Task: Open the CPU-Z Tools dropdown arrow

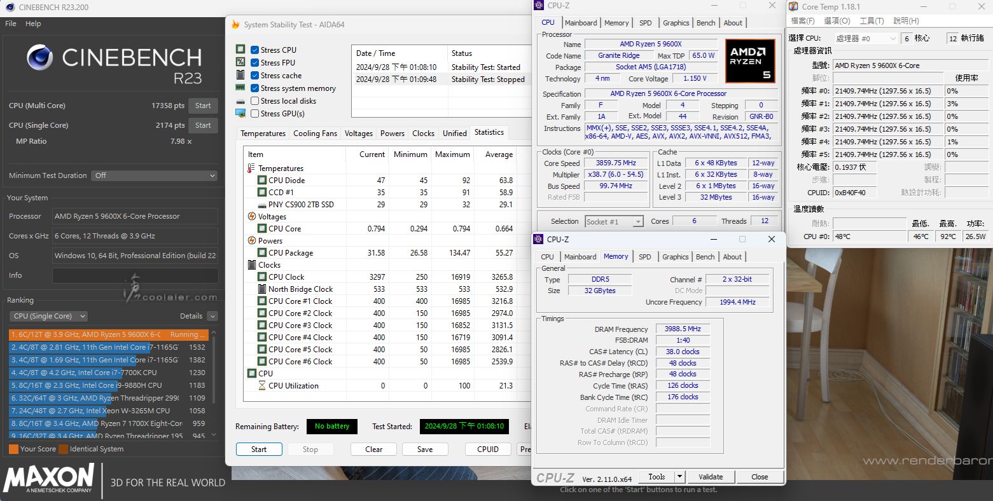Action: point(679,476)
